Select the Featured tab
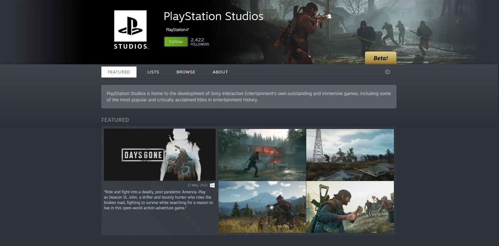499x246 pixels. tap(119, 72)
